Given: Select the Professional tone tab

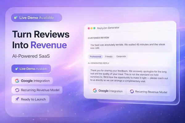Looking at the screenshot, I should [96, 57].
